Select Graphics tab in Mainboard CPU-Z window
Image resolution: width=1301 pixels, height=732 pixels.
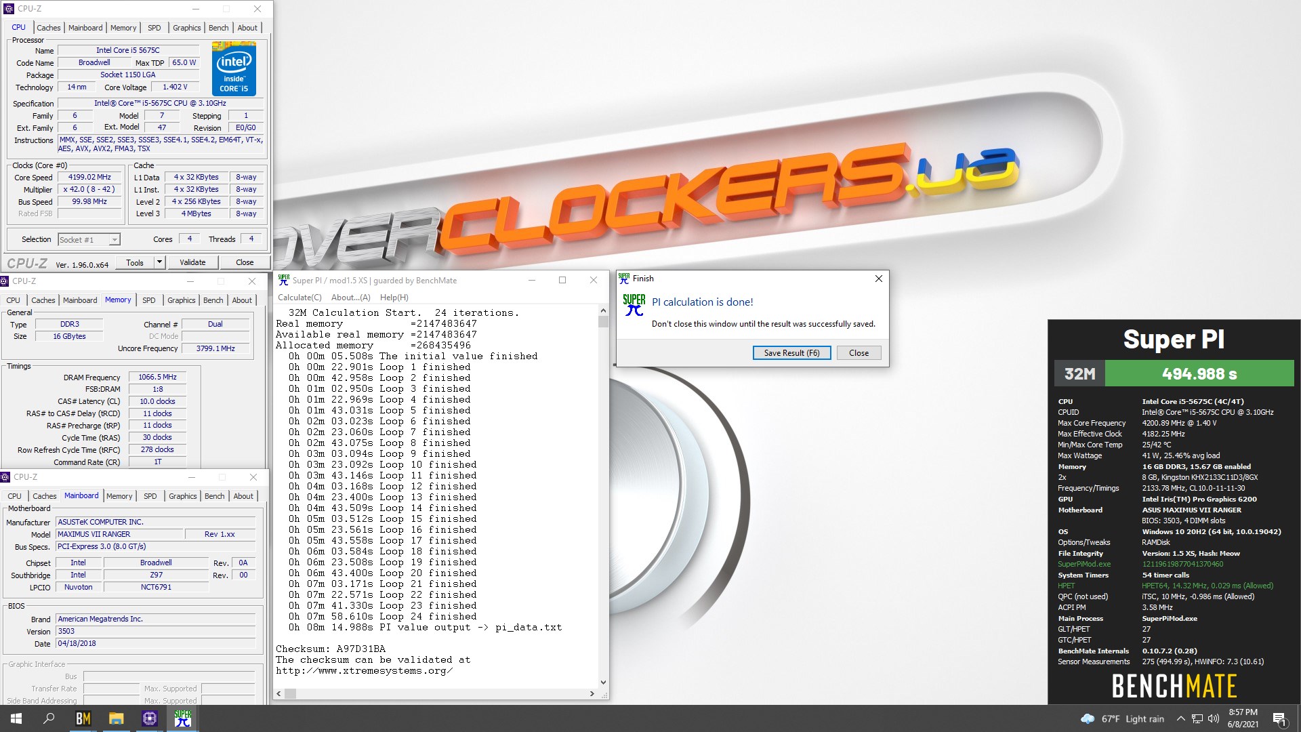182,496
